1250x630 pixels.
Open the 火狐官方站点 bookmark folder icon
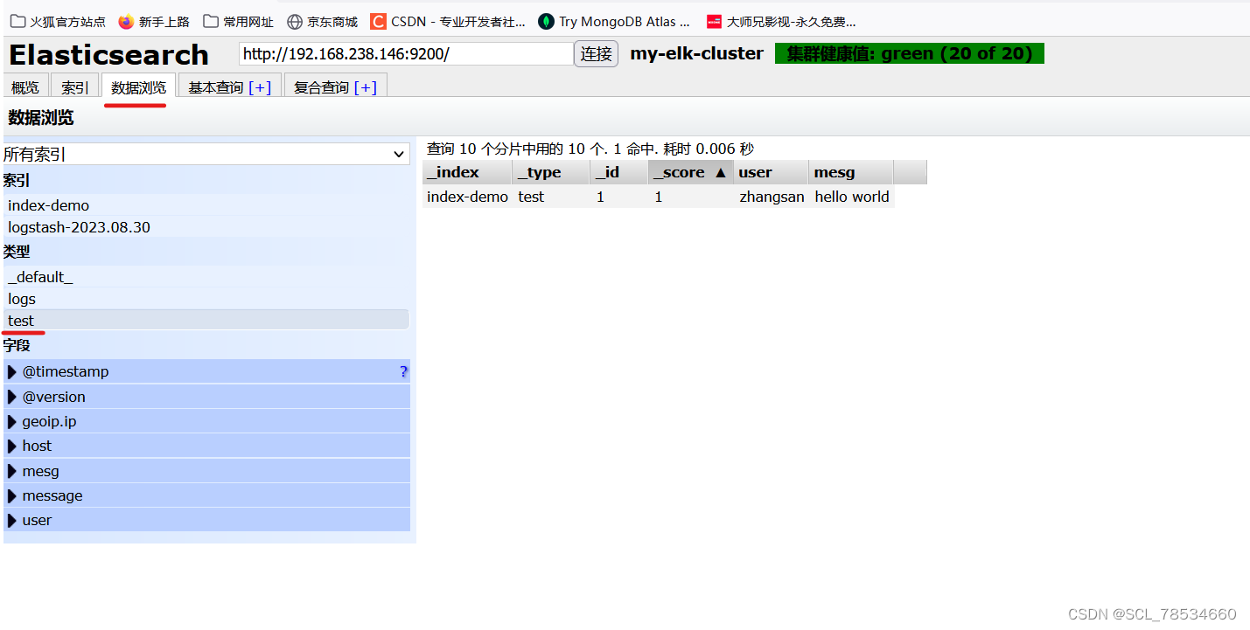click(x=17, y=22)
